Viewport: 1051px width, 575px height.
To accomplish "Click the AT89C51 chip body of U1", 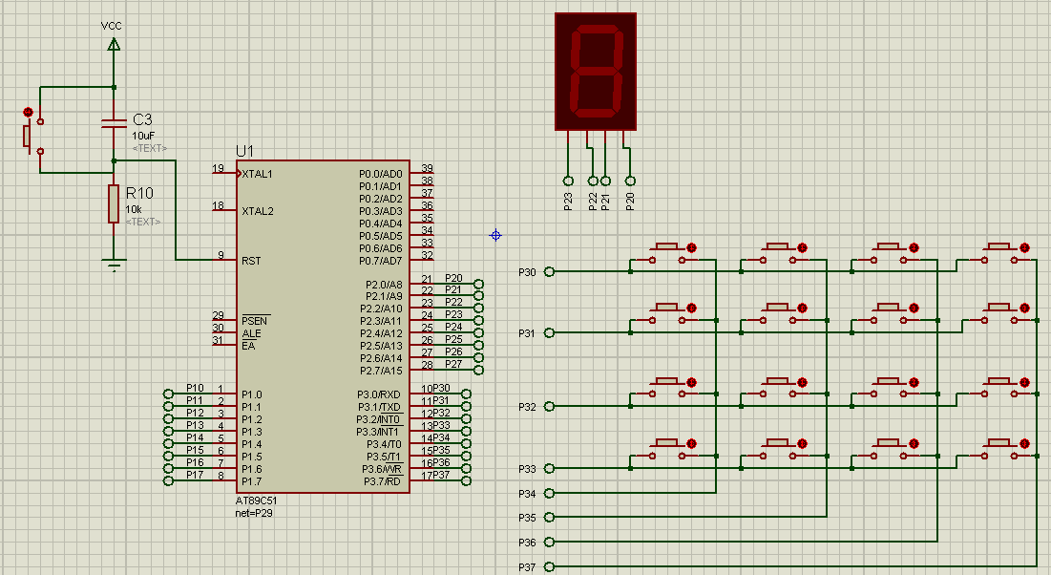I will click(323, 325).
